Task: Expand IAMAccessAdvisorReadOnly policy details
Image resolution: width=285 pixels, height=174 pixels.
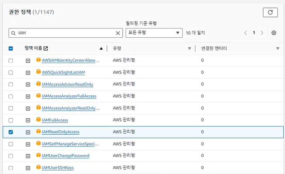Action: coord(28,84)
